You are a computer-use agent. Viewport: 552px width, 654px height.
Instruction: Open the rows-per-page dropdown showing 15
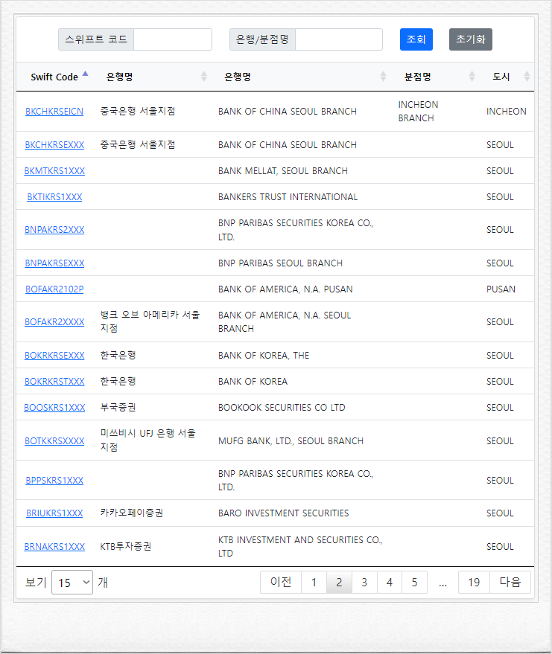tap(72, 583)
